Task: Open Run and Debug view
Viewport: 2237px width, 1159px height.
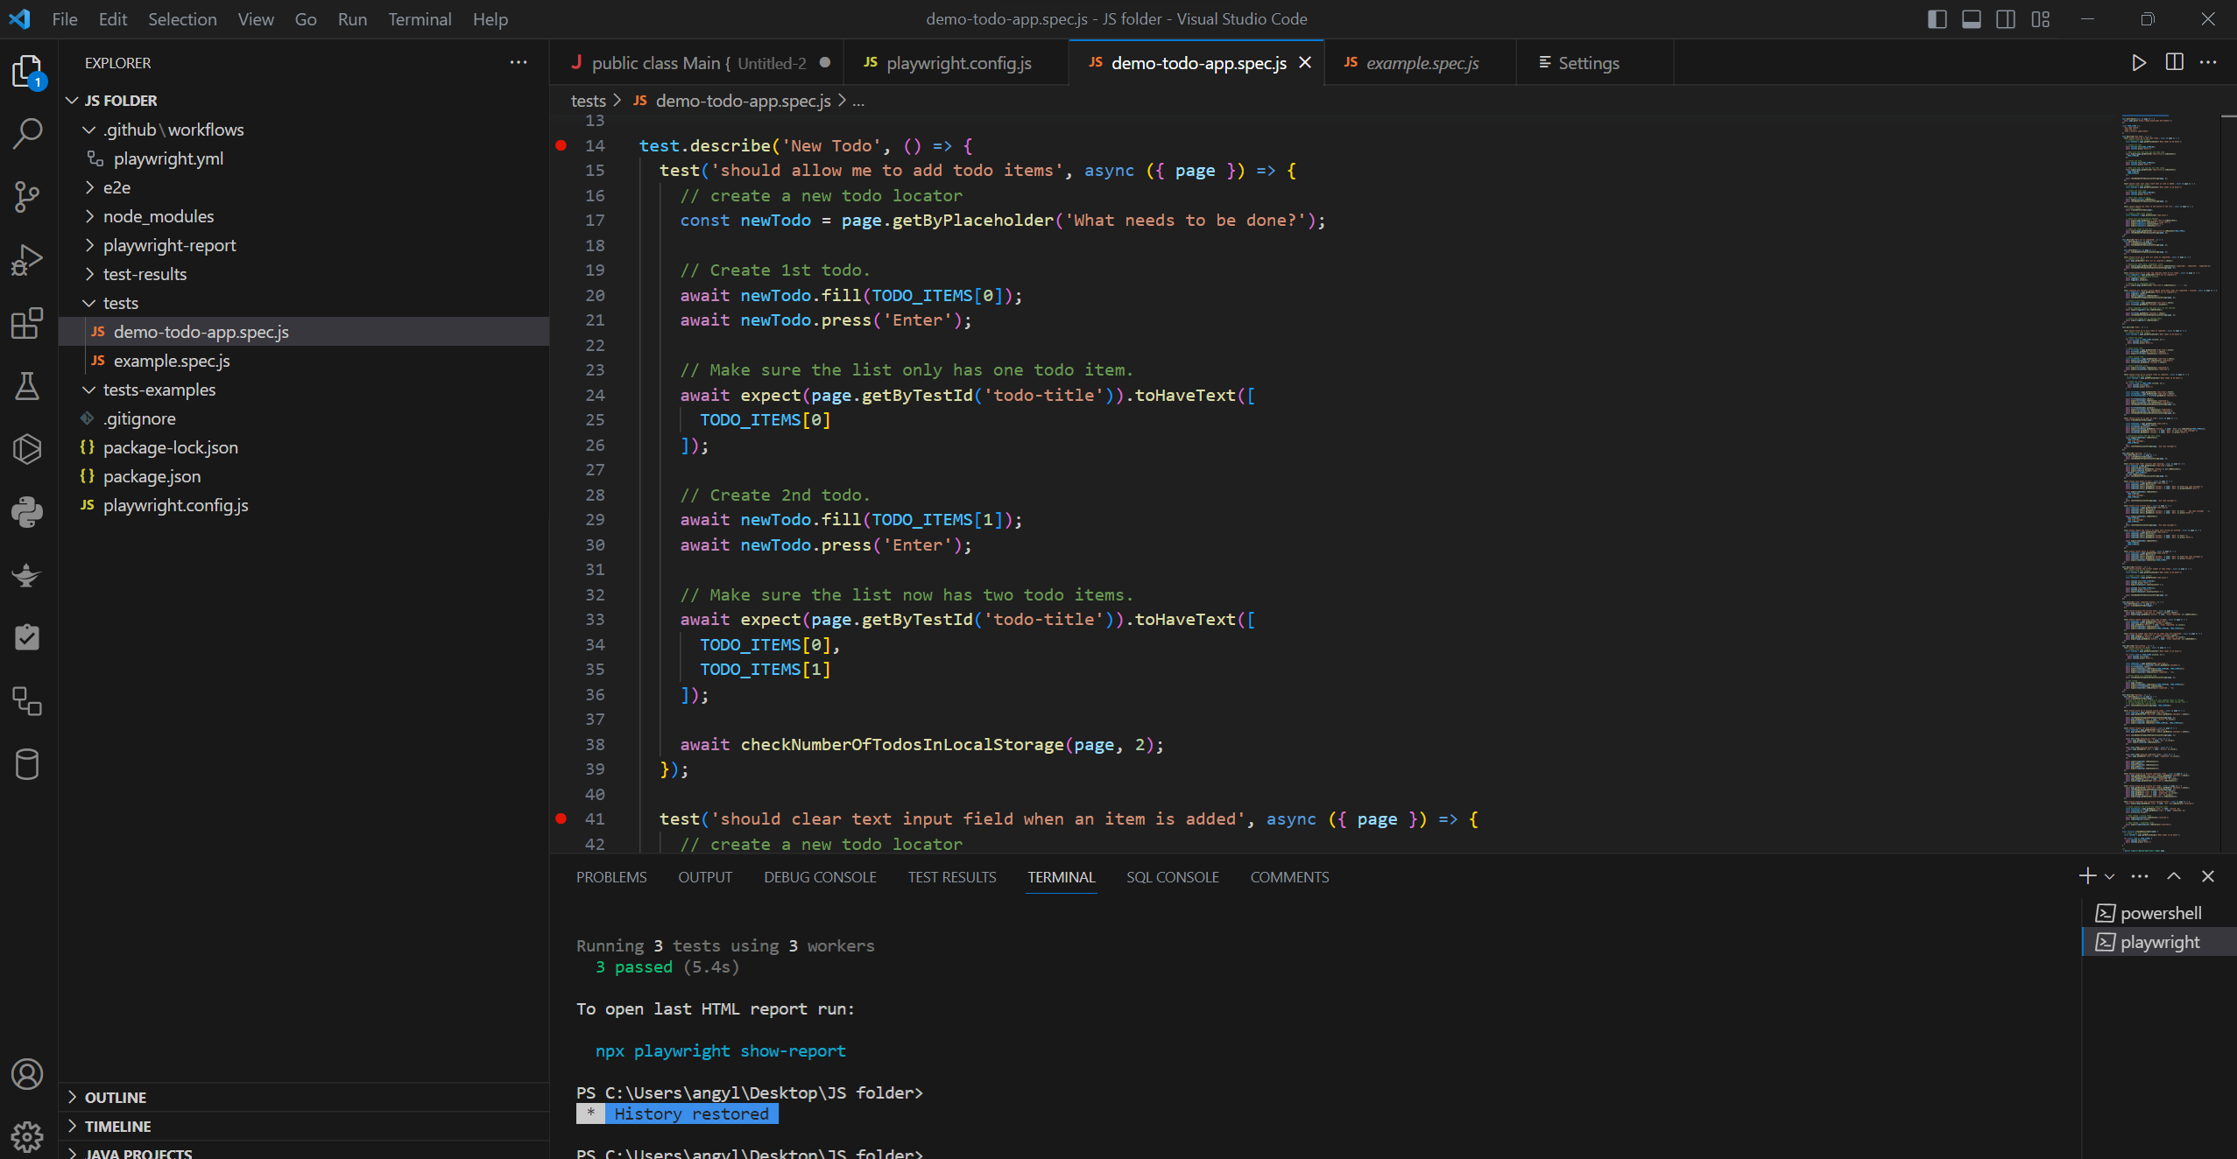Action: tap(28, 260)
